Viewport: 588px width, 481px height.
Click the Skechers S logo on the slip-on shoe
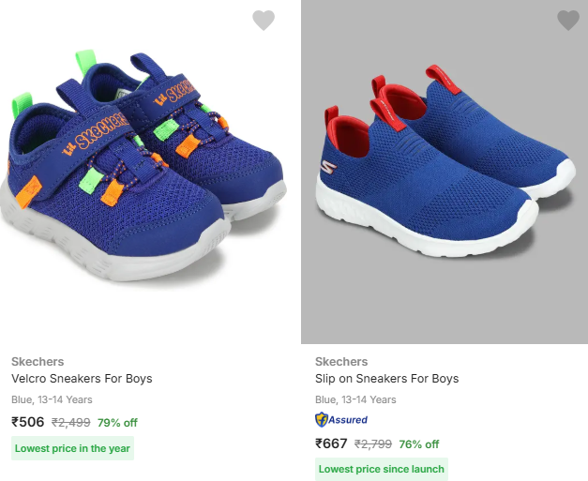(328, 167)
